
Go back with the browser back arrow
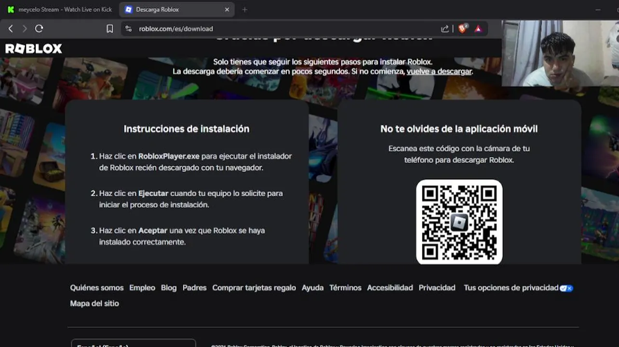[11, 29]
